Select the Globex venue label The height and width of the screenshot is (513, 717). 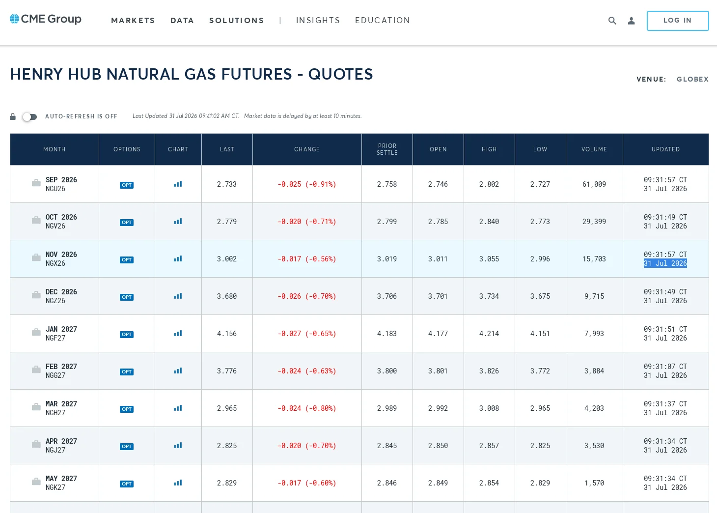[692, 79]
